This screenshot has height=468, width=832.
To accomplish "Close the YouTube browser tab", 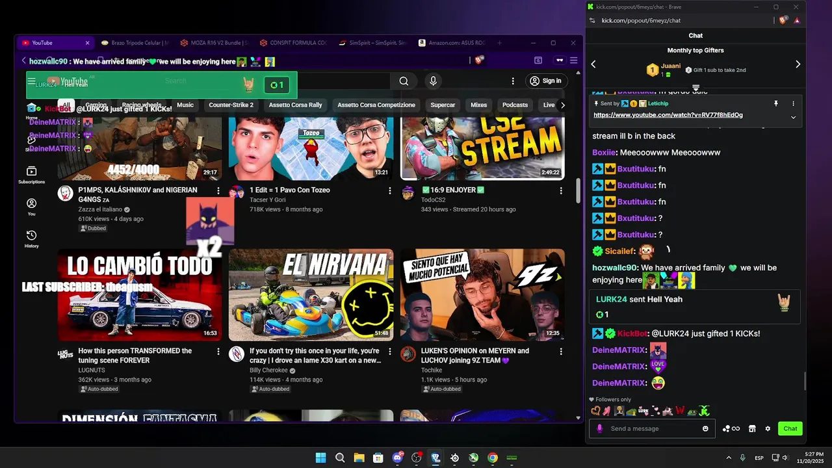I will pyautogui.click(x=87, y=43).
